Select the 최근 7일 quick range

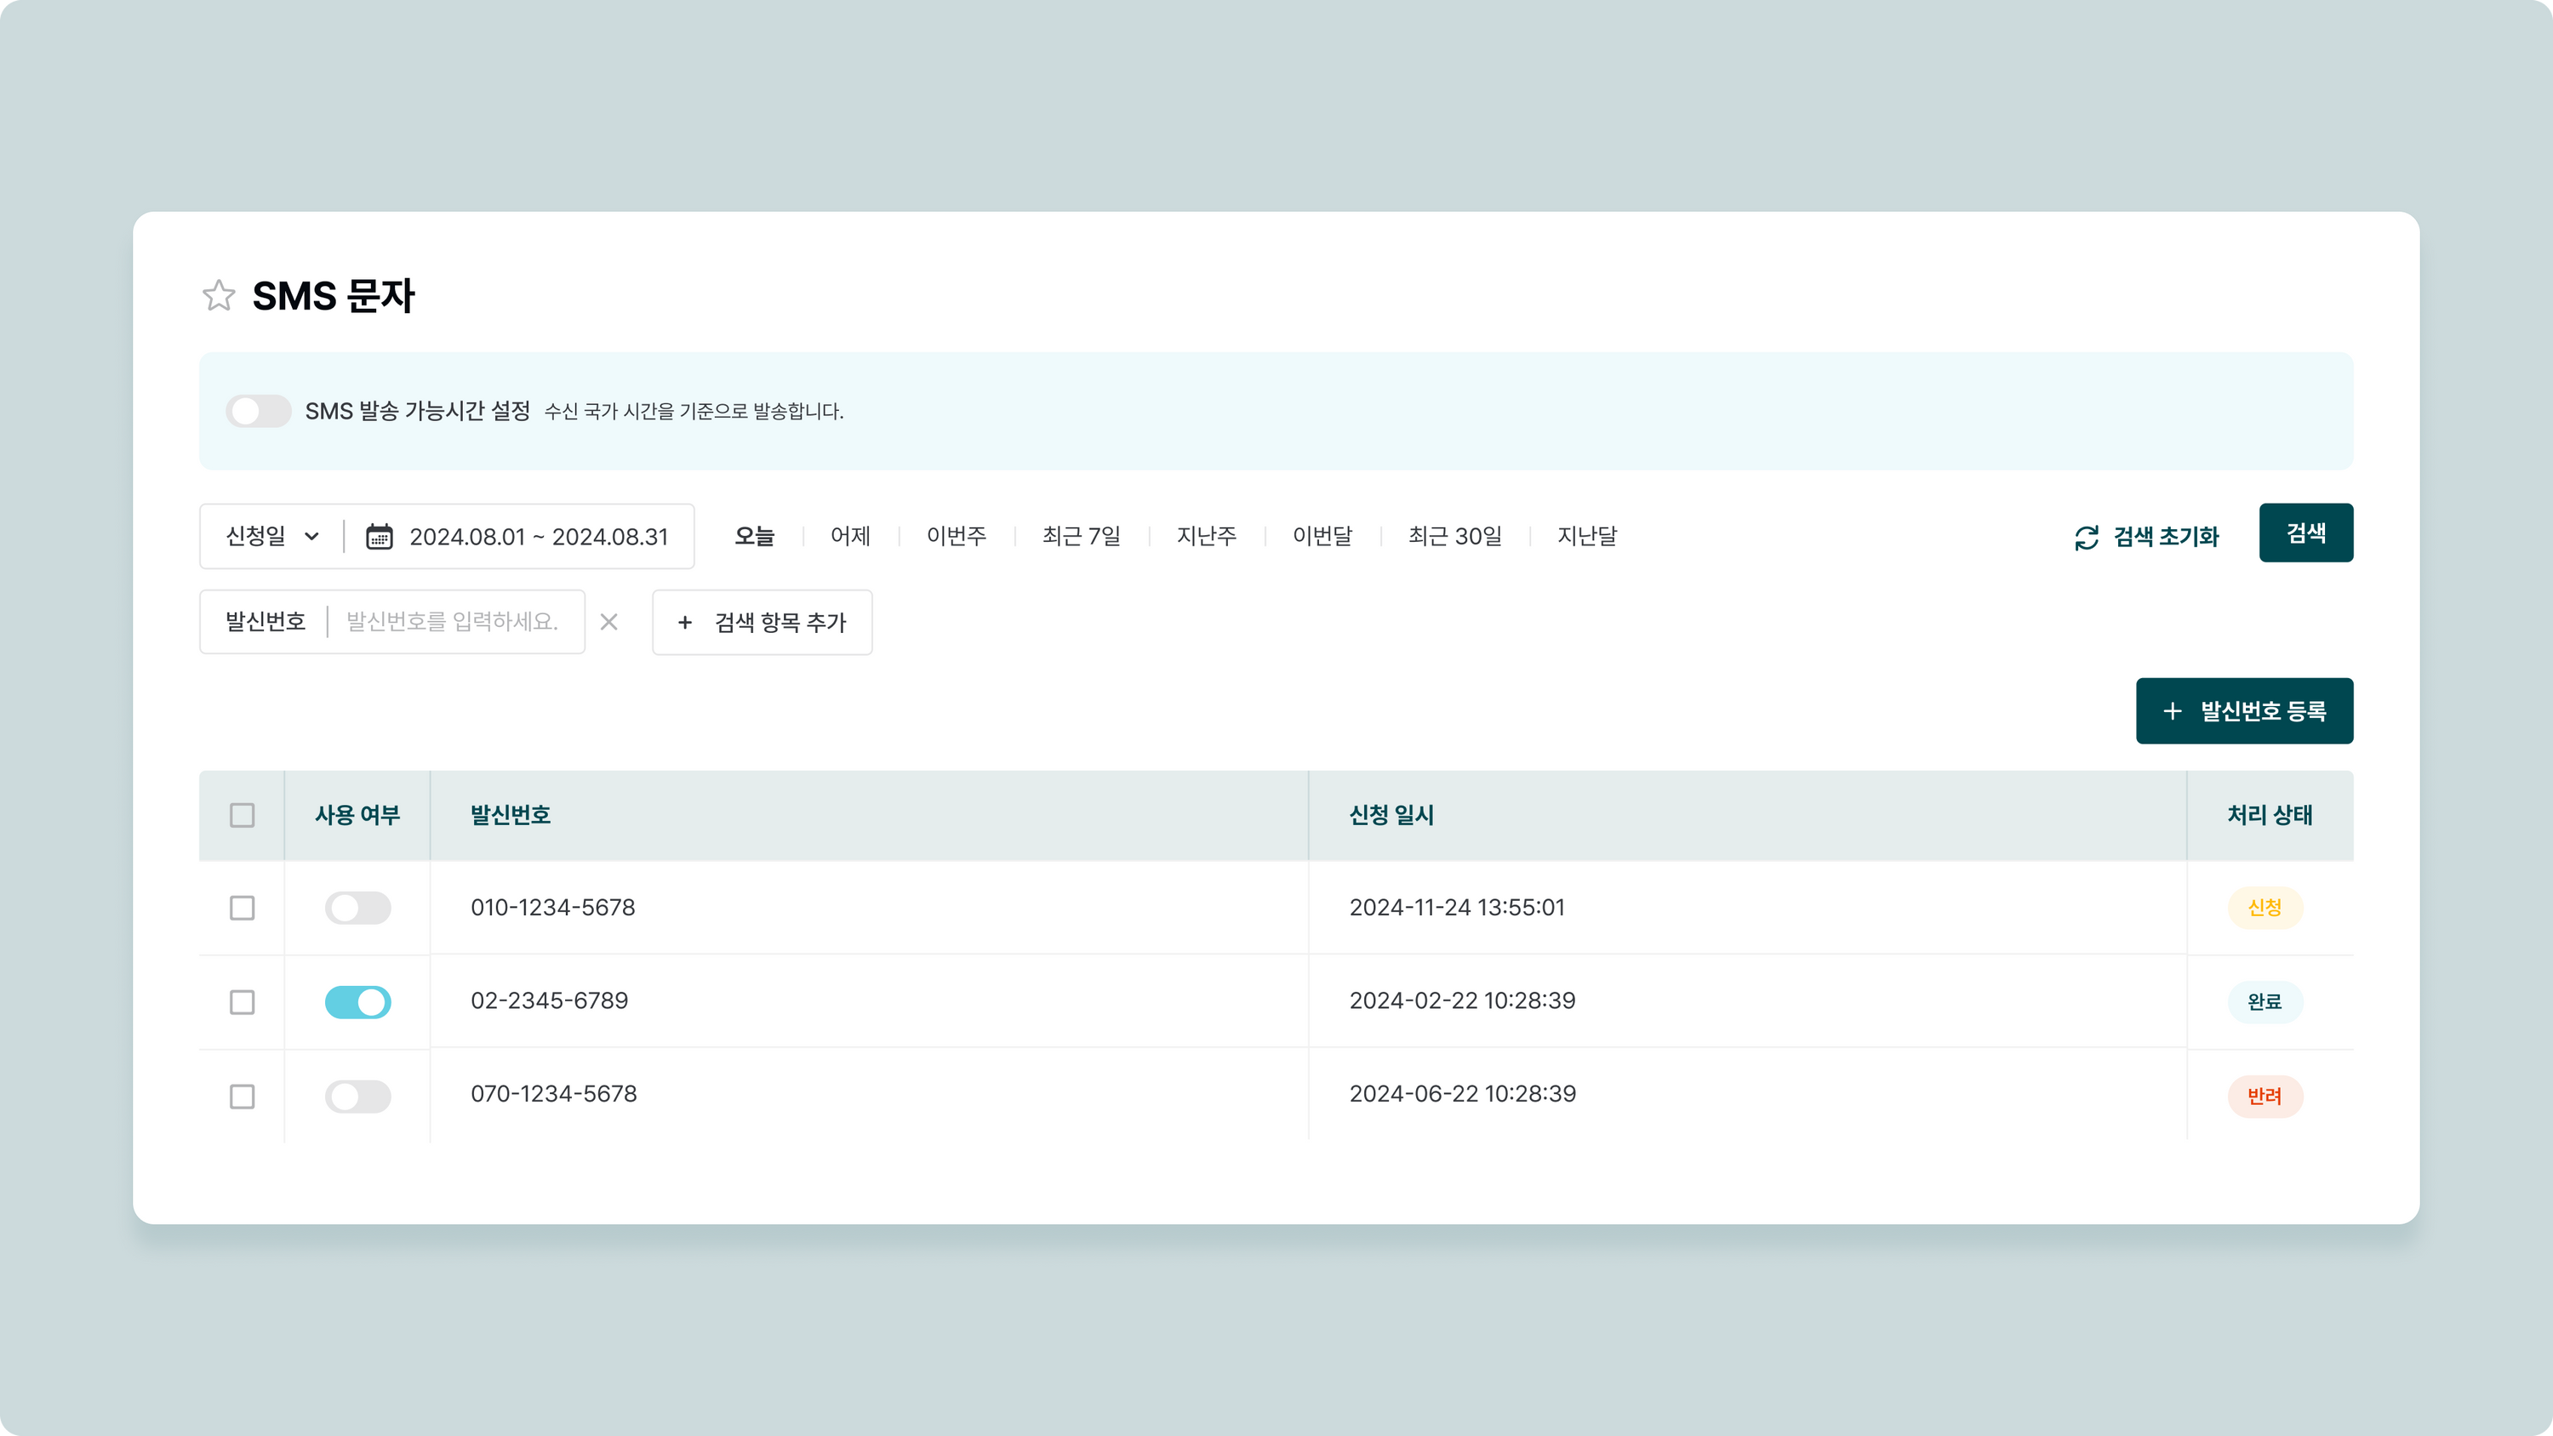(1082, 536)
